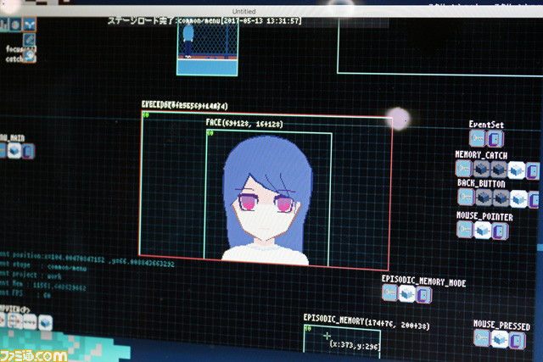The image size is (543, 362).
Task: Click the straight arrow icon in bottom-left row
Action: pyautogui.click(x=30, y=322)
